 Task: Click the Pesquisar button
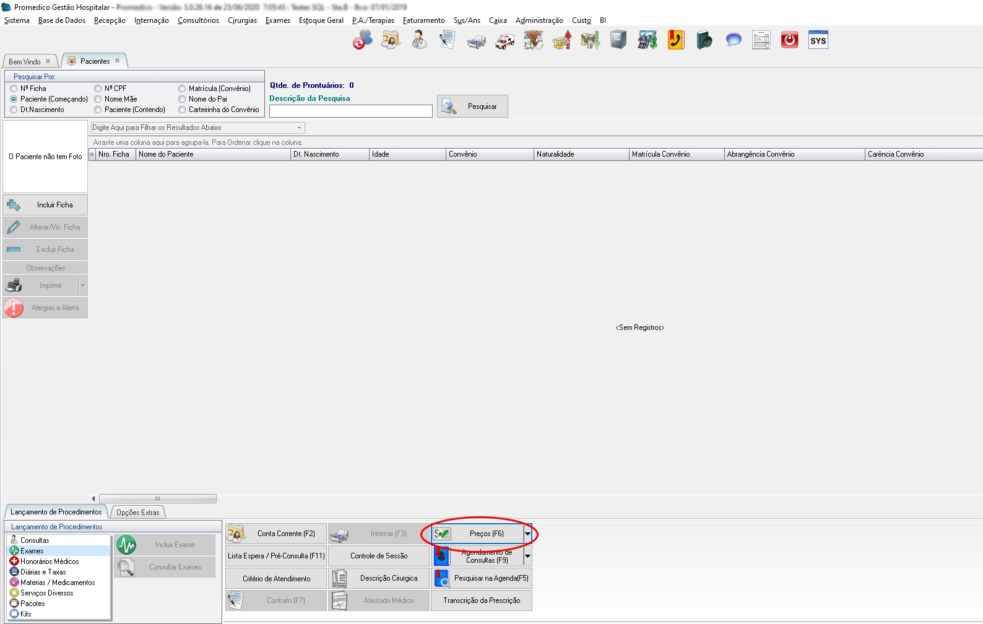(472, 106)
